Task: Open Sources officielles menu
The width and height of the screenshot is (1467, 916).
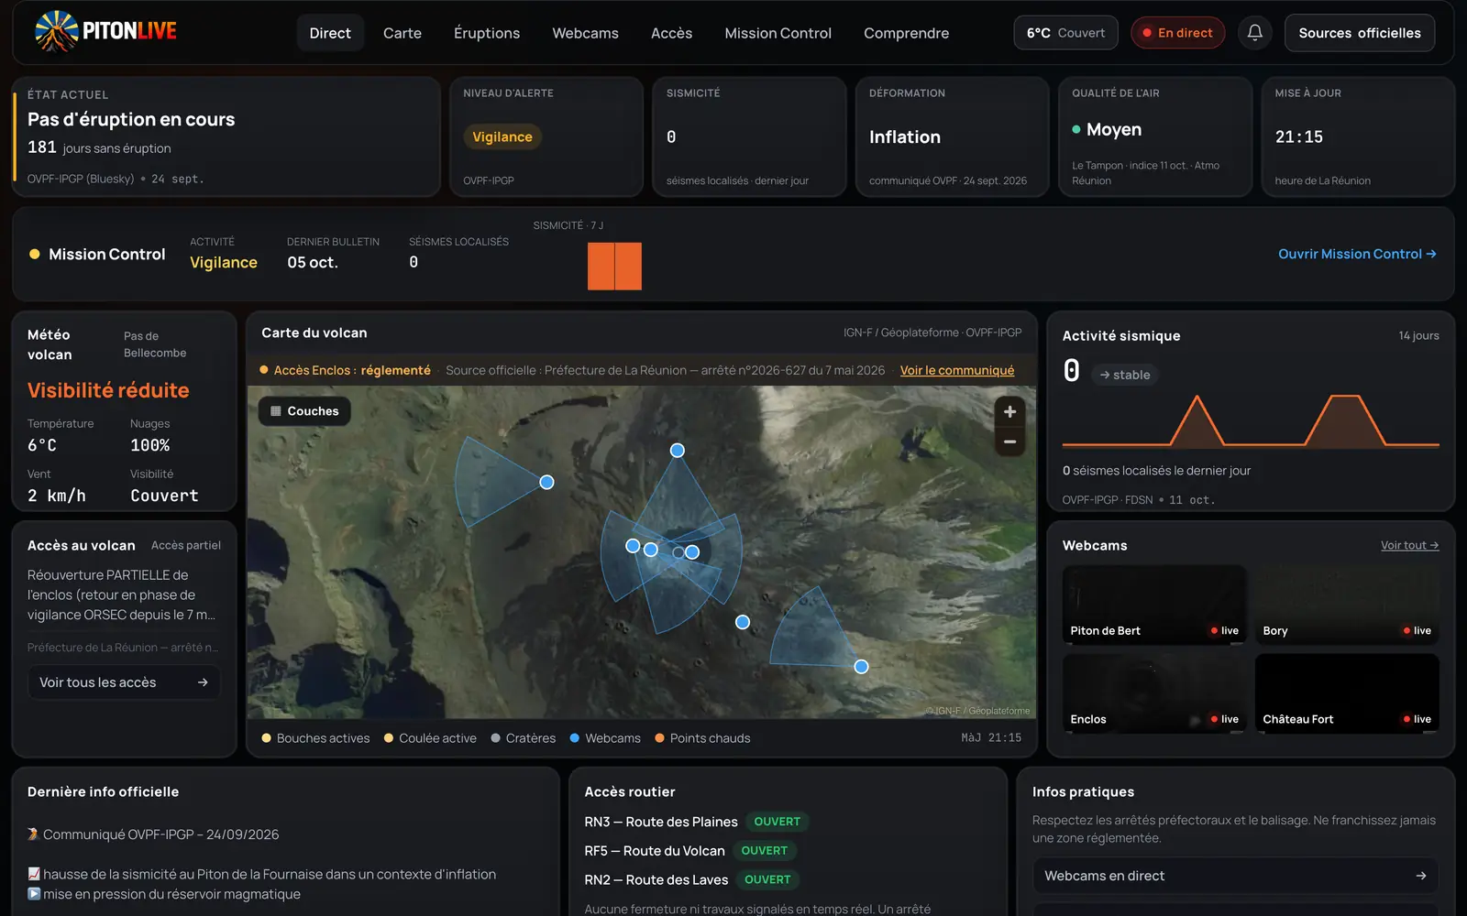Action: point(1360,33)
